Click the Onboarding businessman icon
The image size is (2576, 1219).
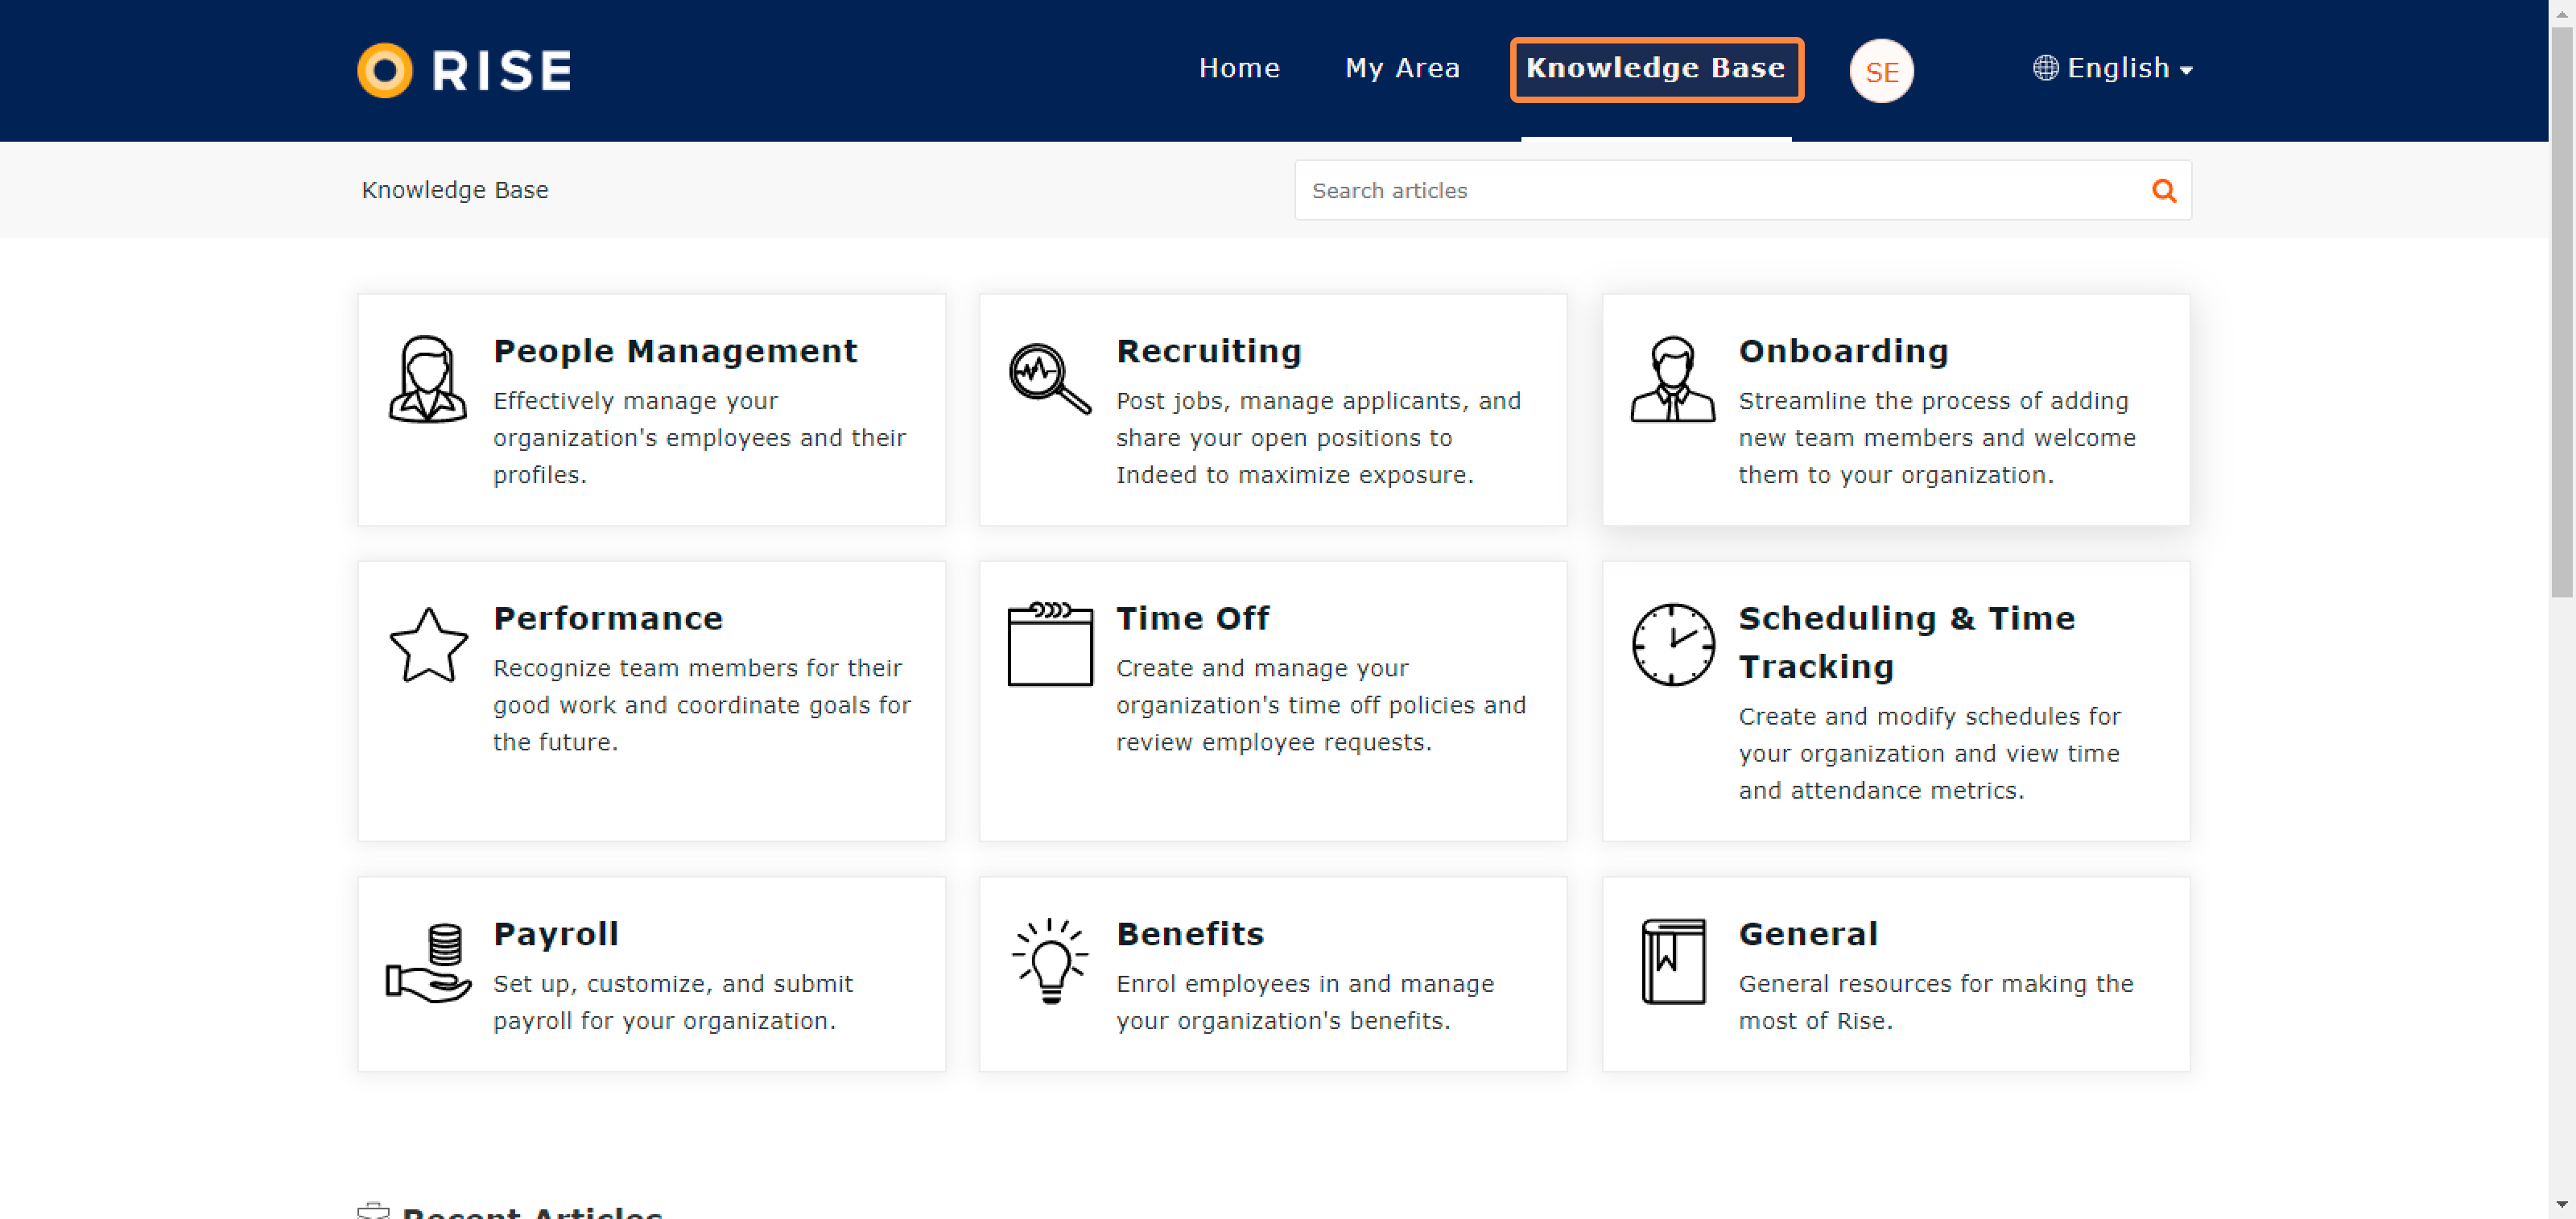1673,379
